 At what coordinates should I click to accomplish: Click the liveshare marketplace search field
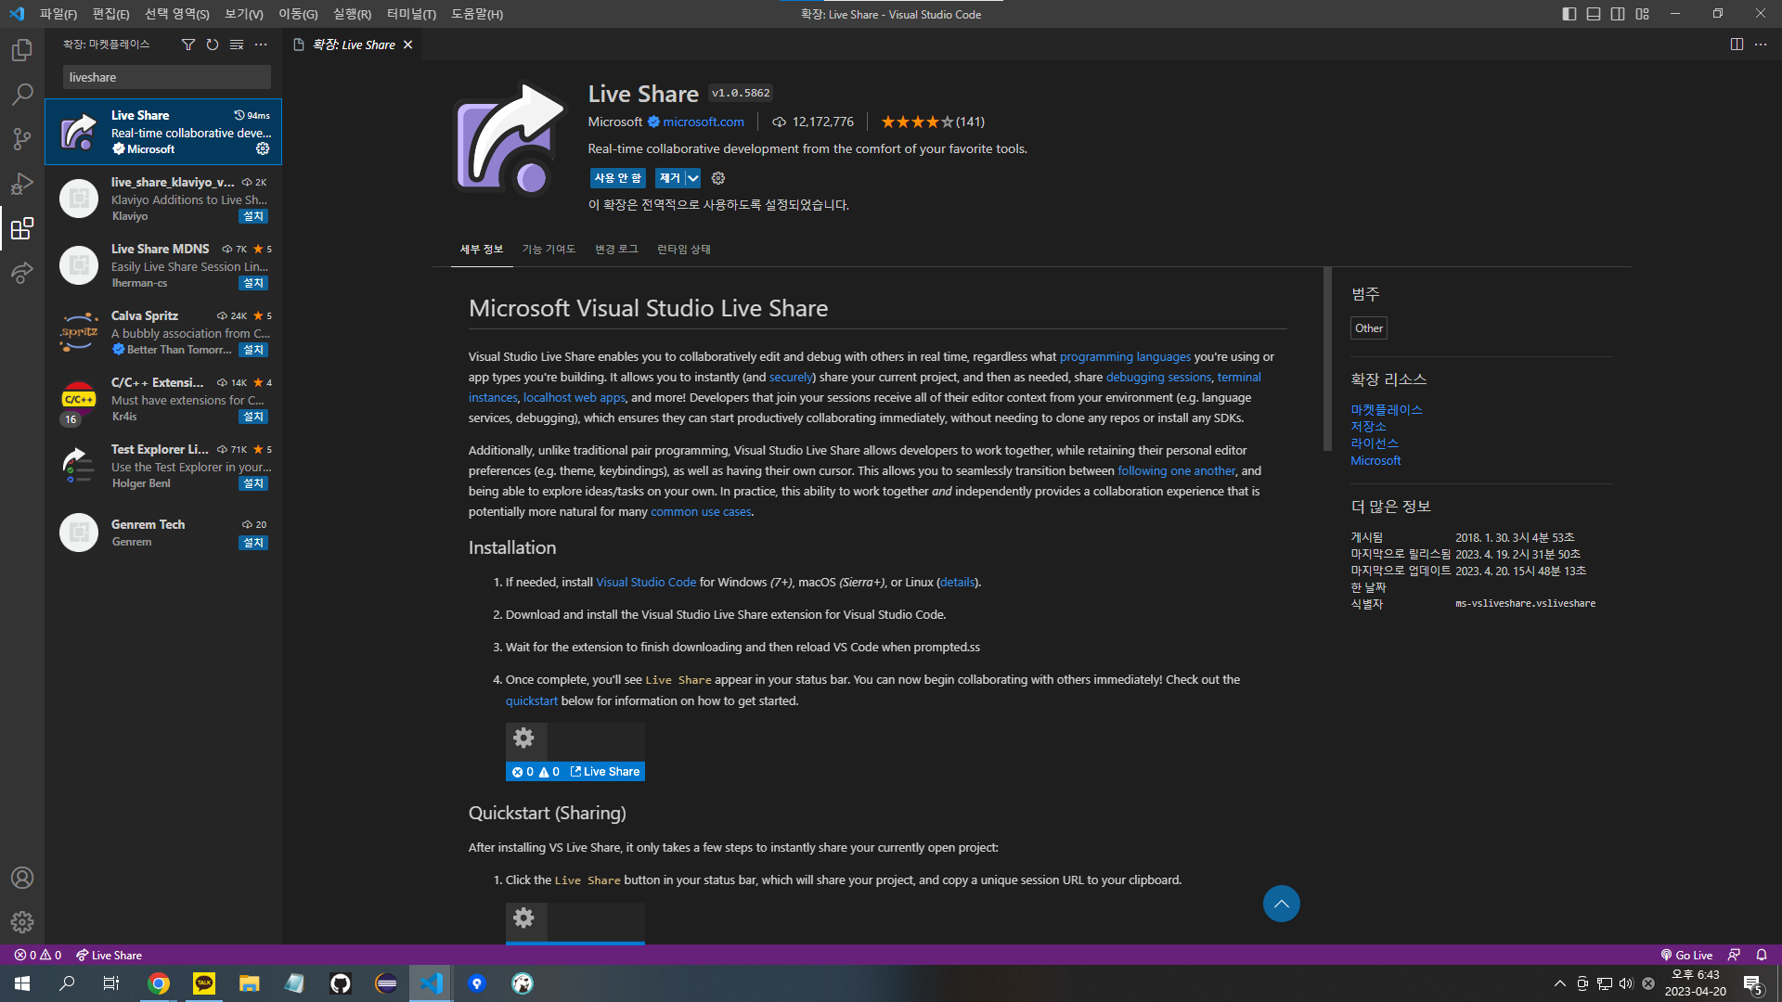pyautogui.click(x=165, y=77)
